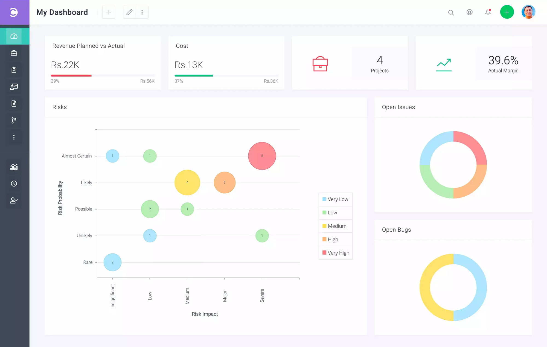Open the notifications bell icon

[488, 12]
